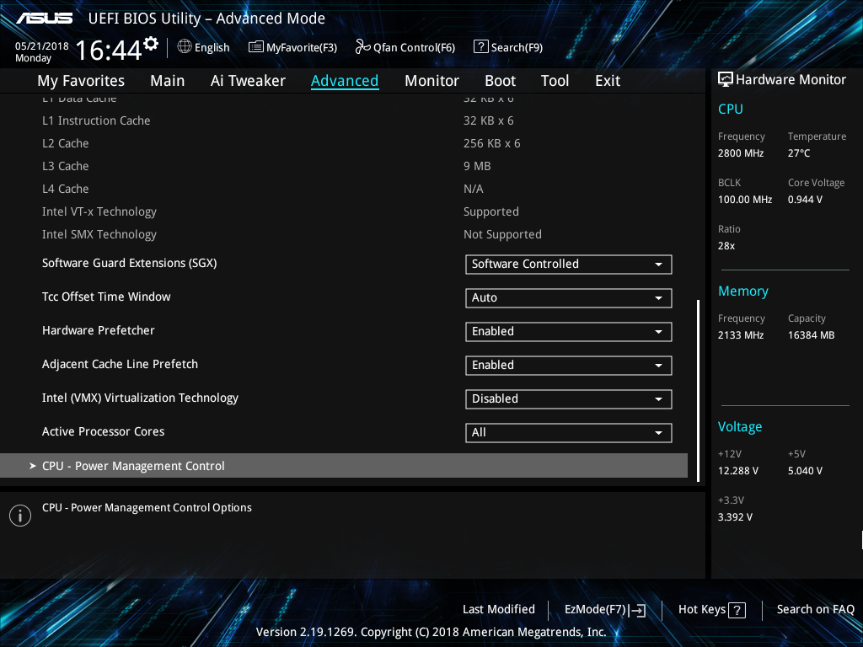
Task: Click the Intel SMX Technology row label
Action: tap(99, 234)
